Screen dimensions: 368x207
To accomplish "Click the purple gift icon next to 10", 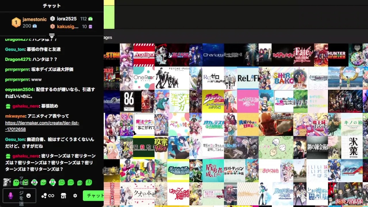I will tap(91, 26).
